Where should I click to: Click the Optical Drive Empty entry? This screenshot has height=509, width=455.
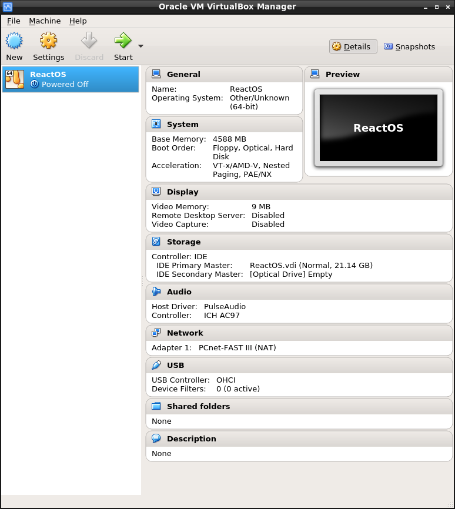[291, 274]
